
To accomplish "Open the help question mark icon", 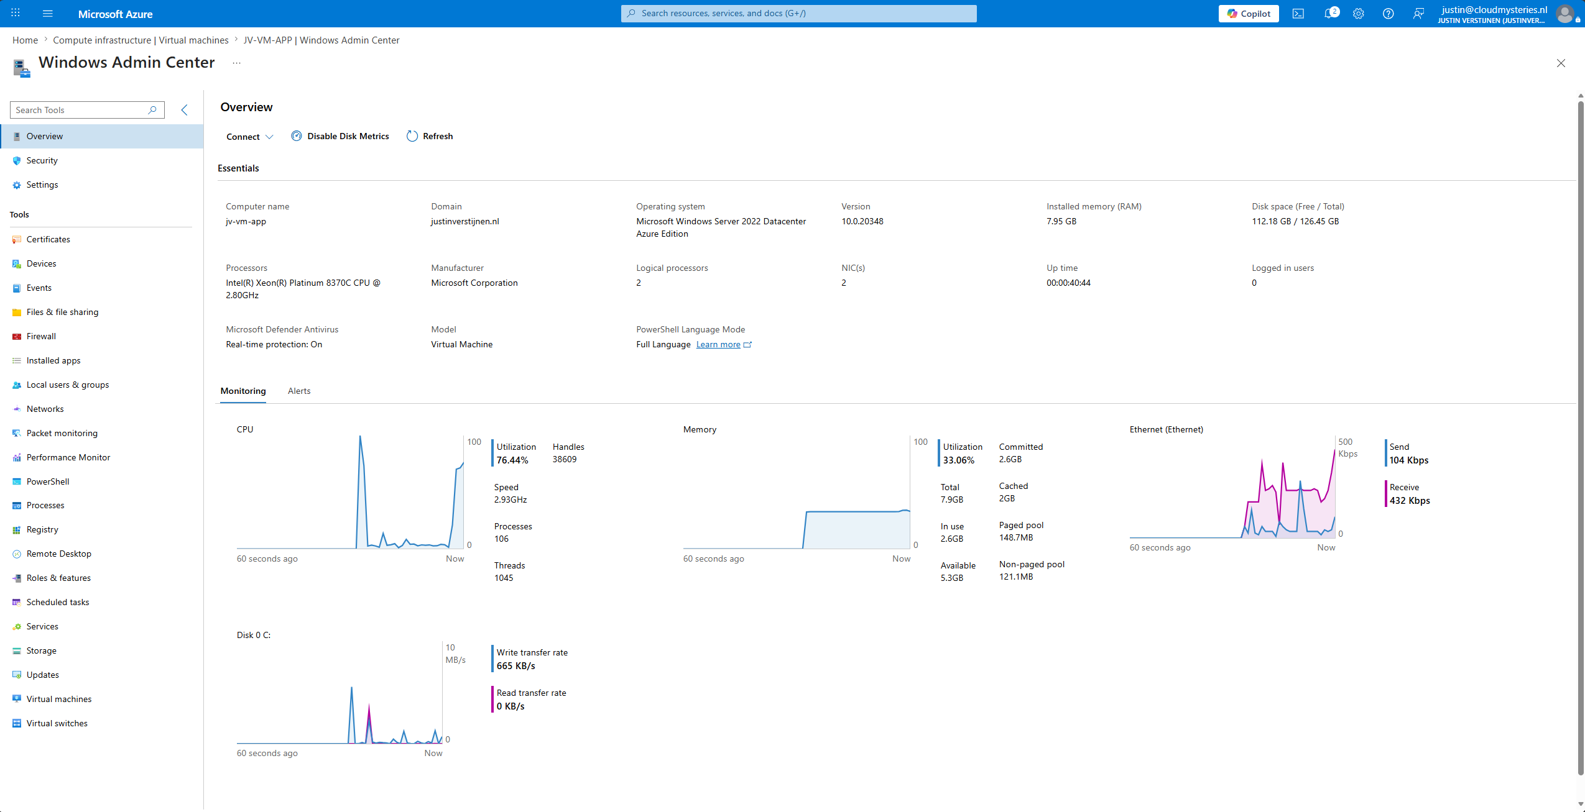I will point(1389,14).
